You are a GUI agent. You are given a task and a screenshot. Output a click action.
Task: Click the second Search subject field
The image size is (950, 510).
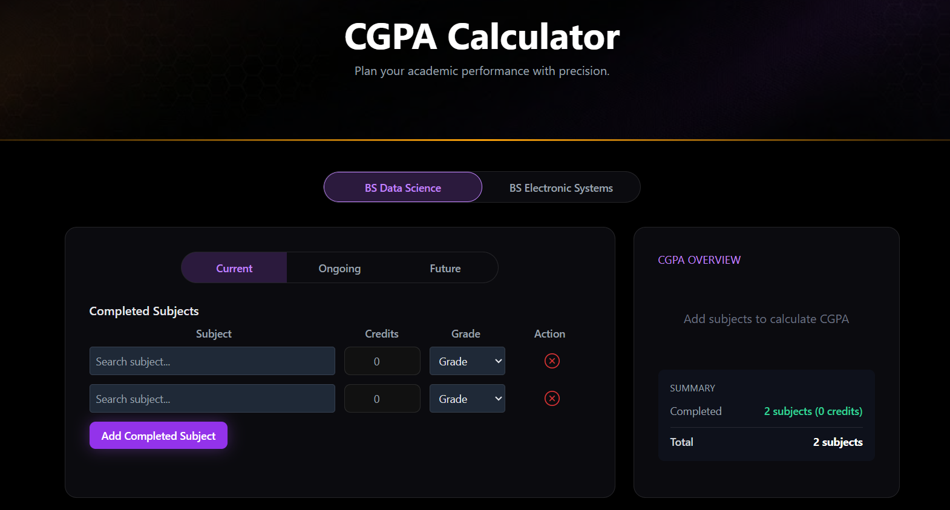click(x=212, y=399)
